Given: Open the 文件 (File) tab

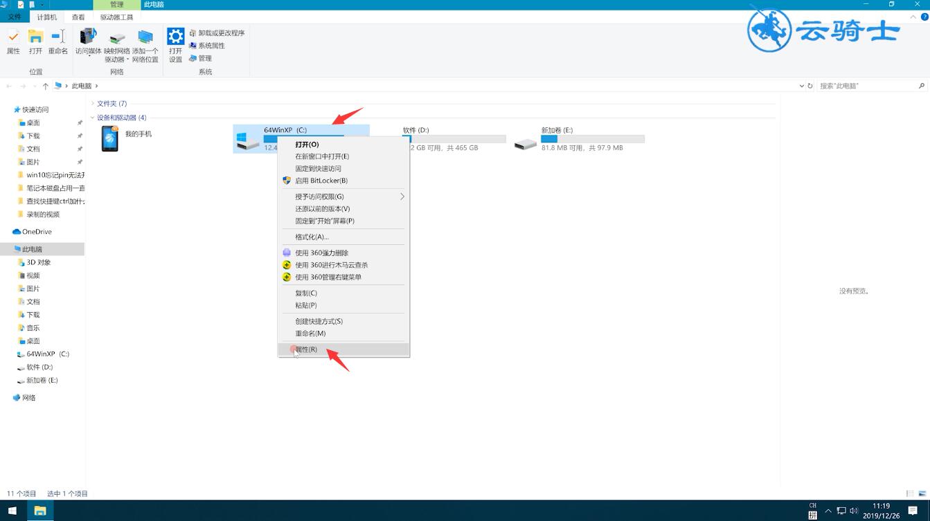Looking at the screenshot, I should pos(15,17).
